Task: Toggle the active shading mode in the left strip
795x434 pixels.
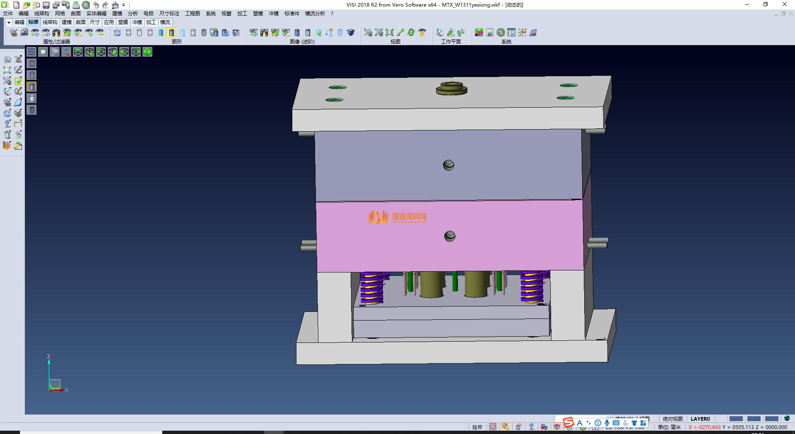Action: (x=32, y=87)
